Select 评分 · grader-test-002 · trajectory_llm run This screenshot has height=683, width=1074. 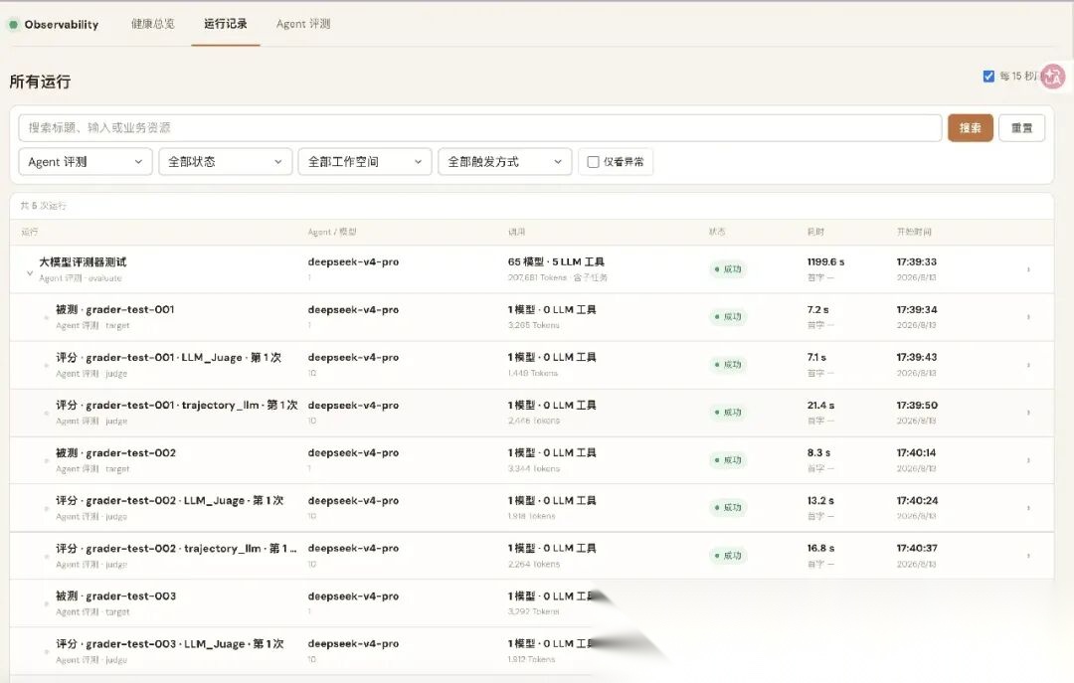pyautogui.click(x=176, y=549)
